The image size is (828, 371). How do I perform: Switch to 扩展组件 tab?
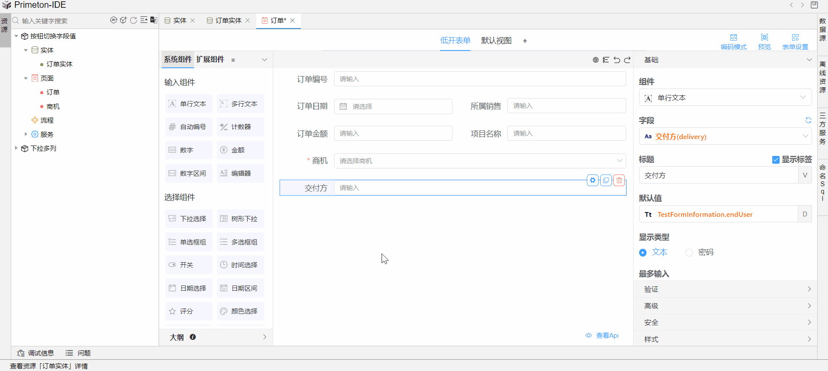tap(210, 60)
